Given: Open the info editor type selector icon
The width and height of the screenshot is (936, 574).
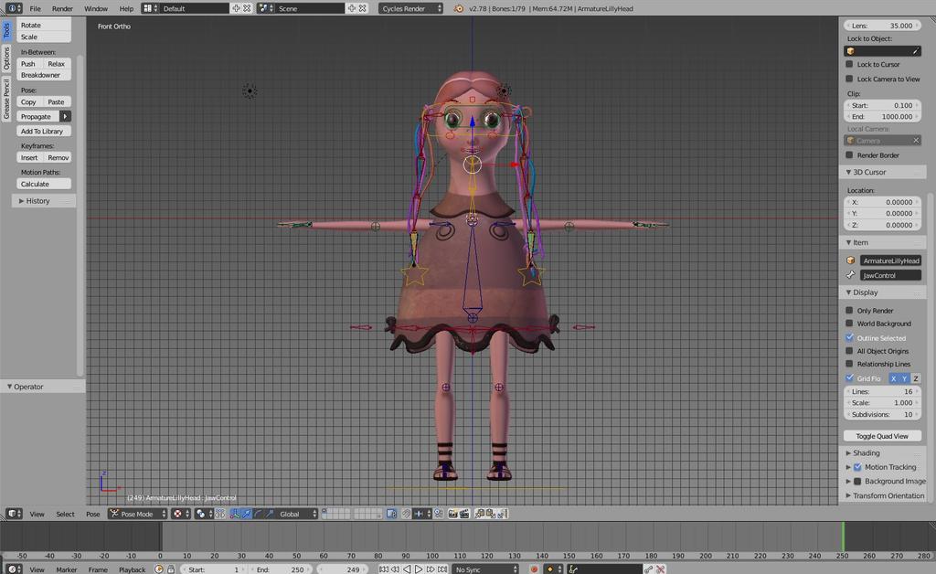Looking at the screenshot, I should pyautogui.click(x=14, y=8).
